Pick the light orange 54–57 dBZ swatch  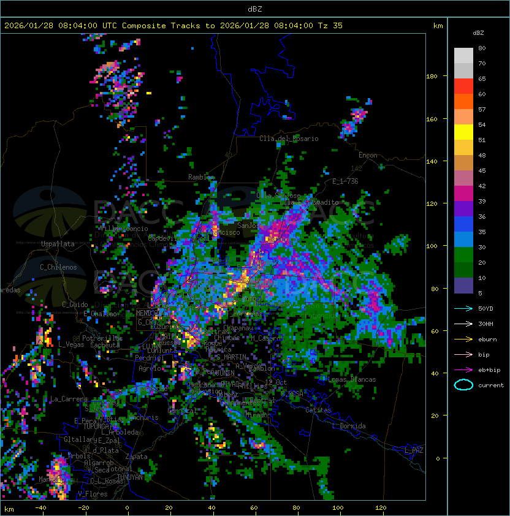(x=463, y=117)
